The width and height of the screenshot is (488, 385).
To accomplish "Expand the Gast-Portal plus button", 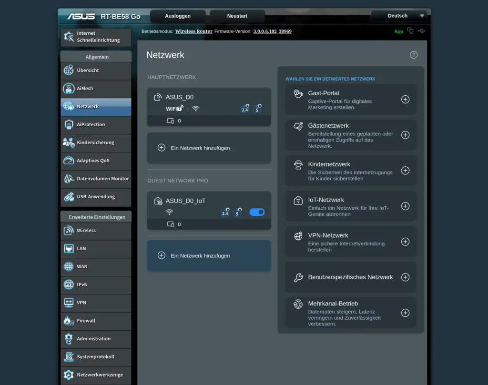I will click(x=405, y=100).
